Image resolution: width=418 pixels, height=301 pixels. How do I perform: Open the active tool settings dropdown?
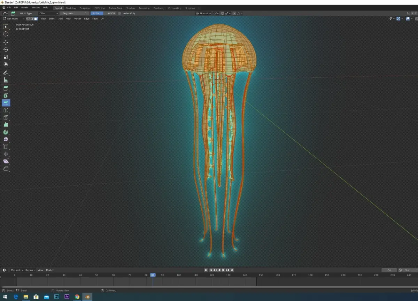coord(5,13)
